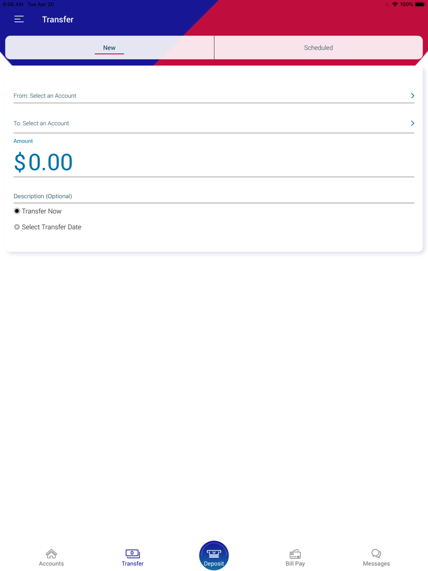Image resolution: width=428 pixels, height=571 pixels.
Task: Tap the Transfer page title
Action: pyautogui.click(x=58, y=20)
